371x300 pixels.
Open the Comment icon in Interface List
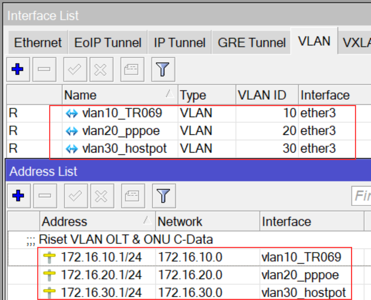click(132, 69)
